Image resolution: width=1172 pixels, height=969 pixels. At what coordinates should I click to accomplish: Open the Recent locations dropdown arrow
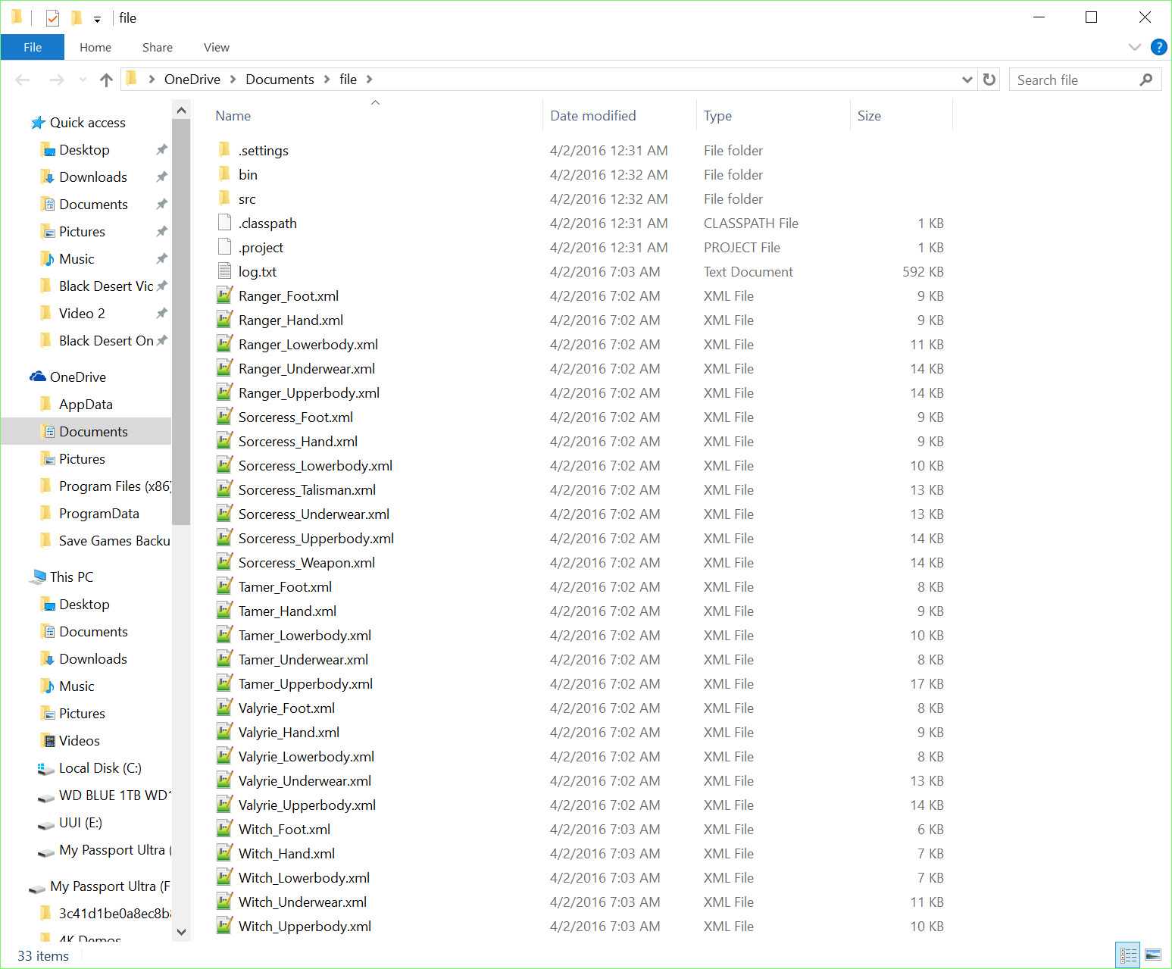tap(83, 80)
